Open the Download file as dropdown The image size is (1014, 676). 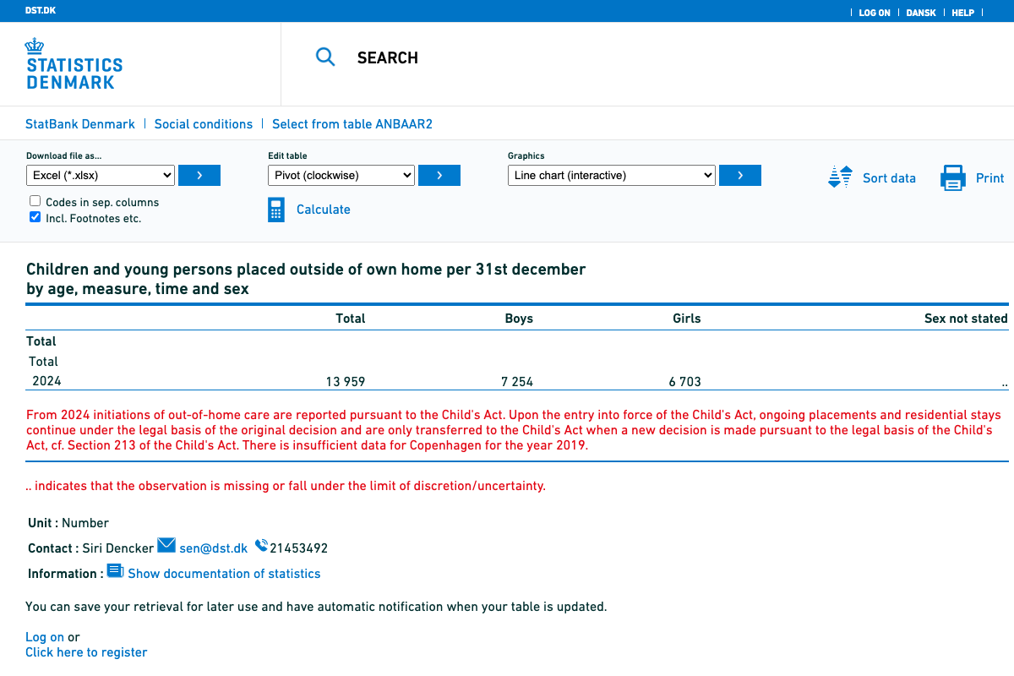coord(101,176)
